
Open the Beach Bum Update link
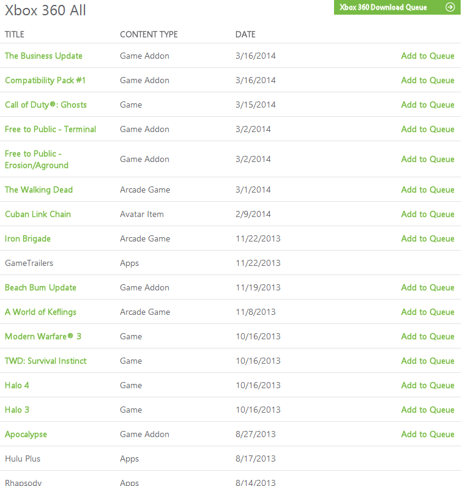40,287
